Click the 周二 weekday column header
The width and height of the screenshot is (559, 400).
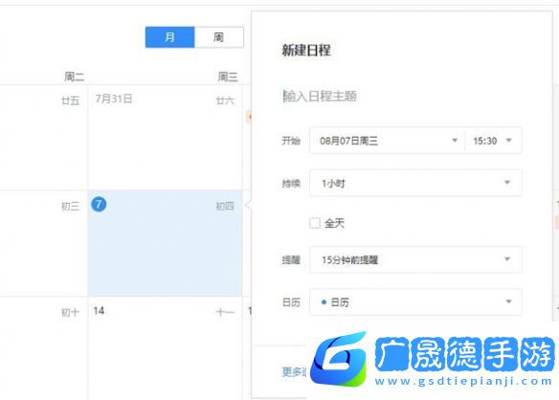pos(74,77)
